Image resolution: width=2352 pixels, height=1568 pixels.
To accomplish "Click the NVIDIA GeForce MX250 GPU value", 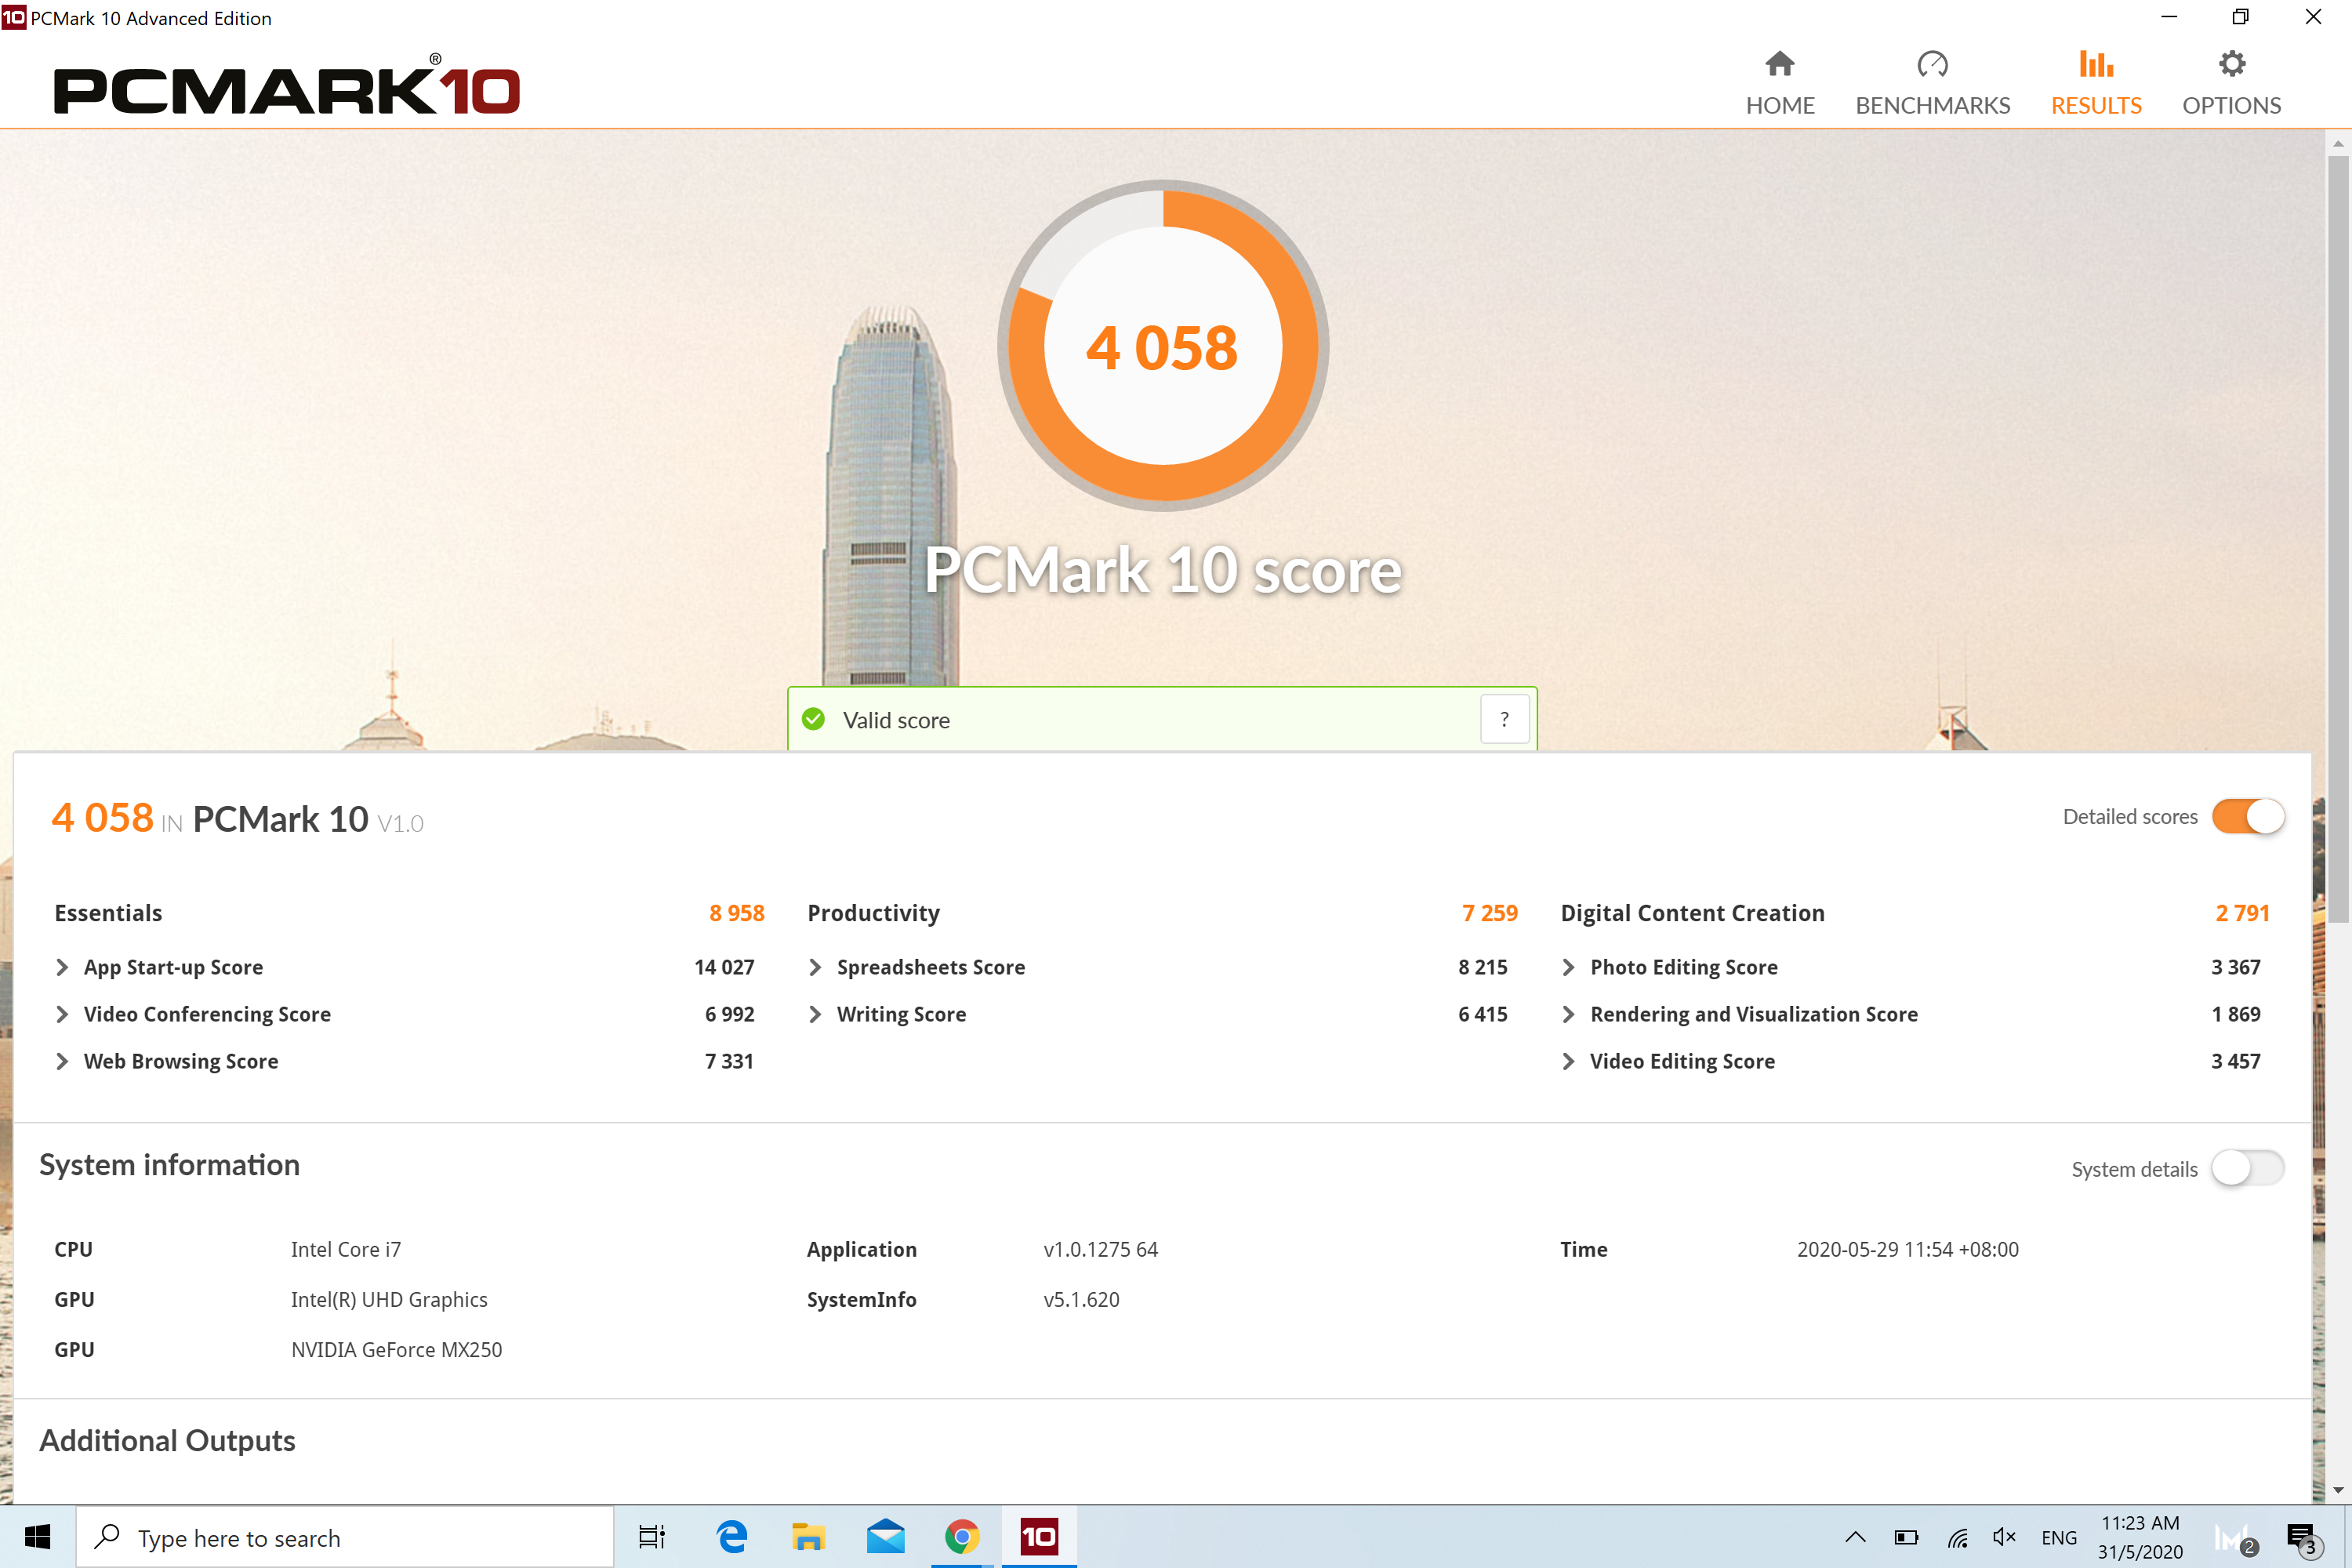I will tap(396, 1349).
